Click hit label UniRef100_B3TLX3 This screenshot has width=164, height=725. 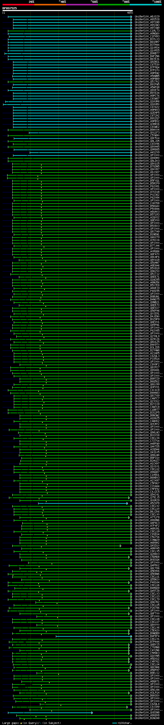pyautogui.click(x=147, y=39)
